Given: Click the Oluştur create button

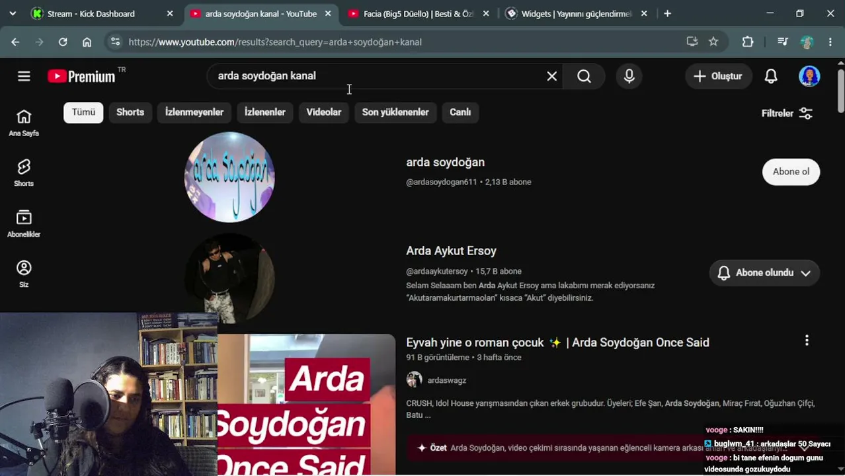Looking at the screenshot, I should tap(717, 76).
